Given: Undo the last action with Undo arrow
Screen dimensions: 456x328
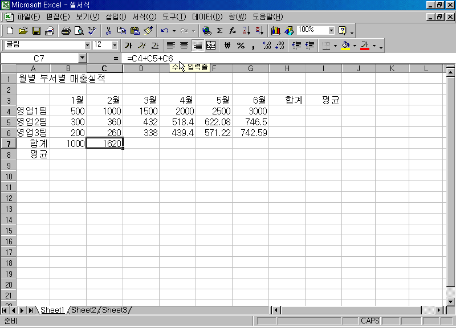Looking at the screenshot, I should [x=165, y=31].
